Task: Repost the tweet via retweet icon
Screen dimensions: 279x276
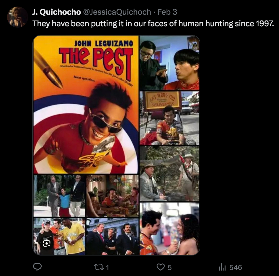Action: [x=98, y=267]
